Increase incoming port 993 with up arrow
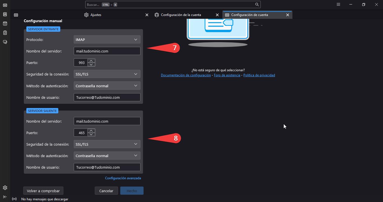This screenshot has height=202, width=383. coord(91,61)
